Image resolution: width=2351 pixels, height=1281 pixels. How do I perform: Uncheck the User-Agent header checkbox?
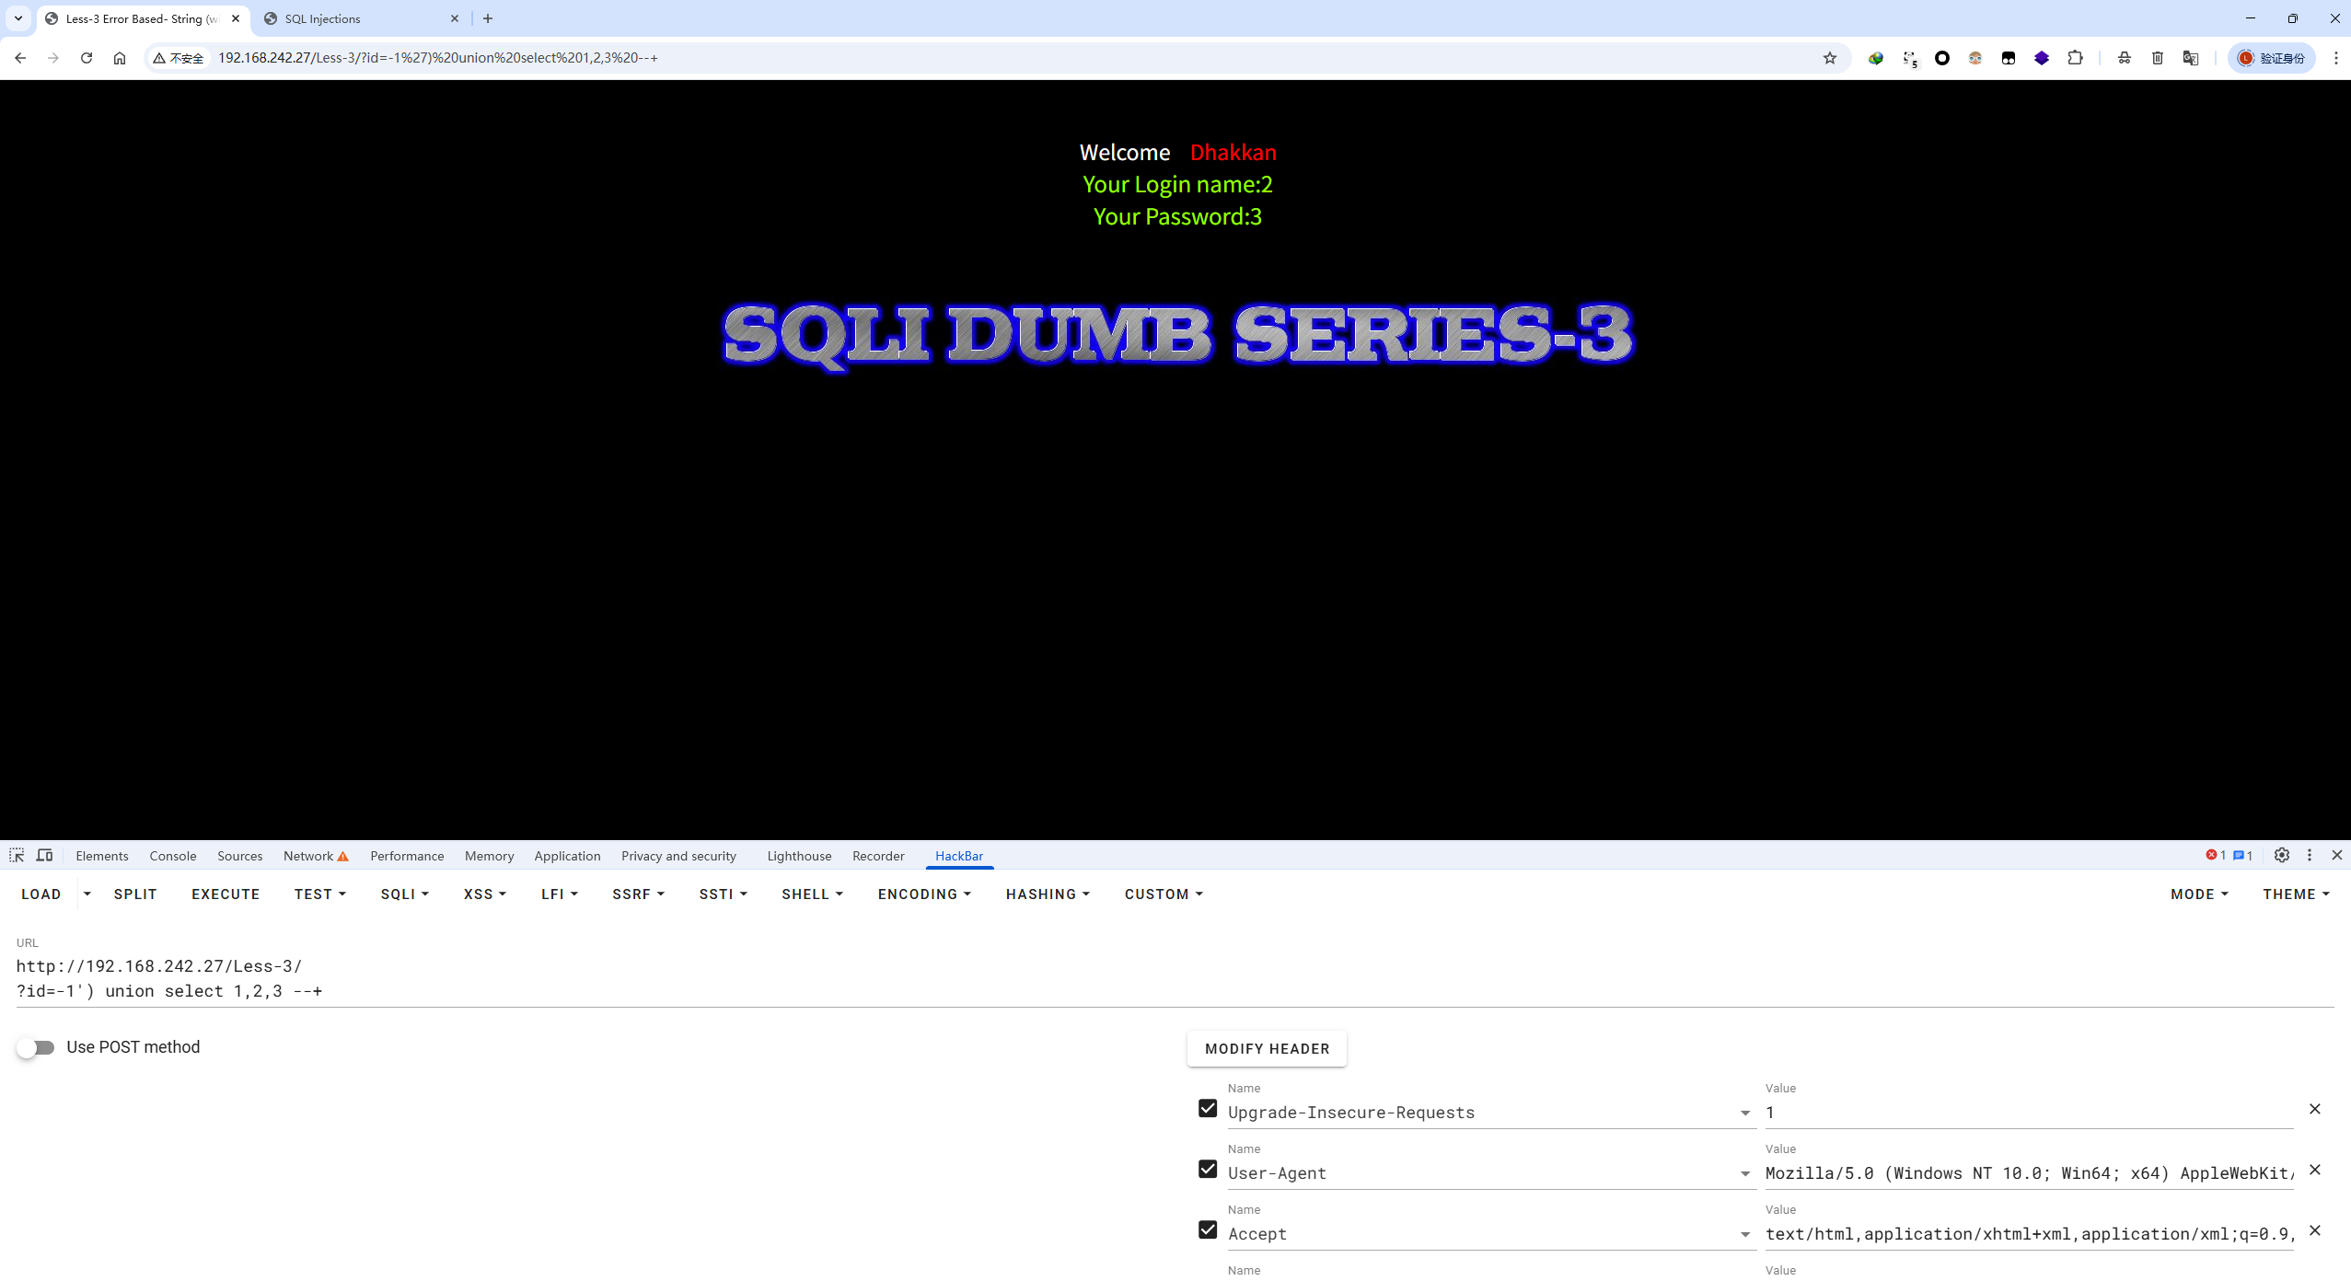pyautogui.click(x=1208, y=1170)
